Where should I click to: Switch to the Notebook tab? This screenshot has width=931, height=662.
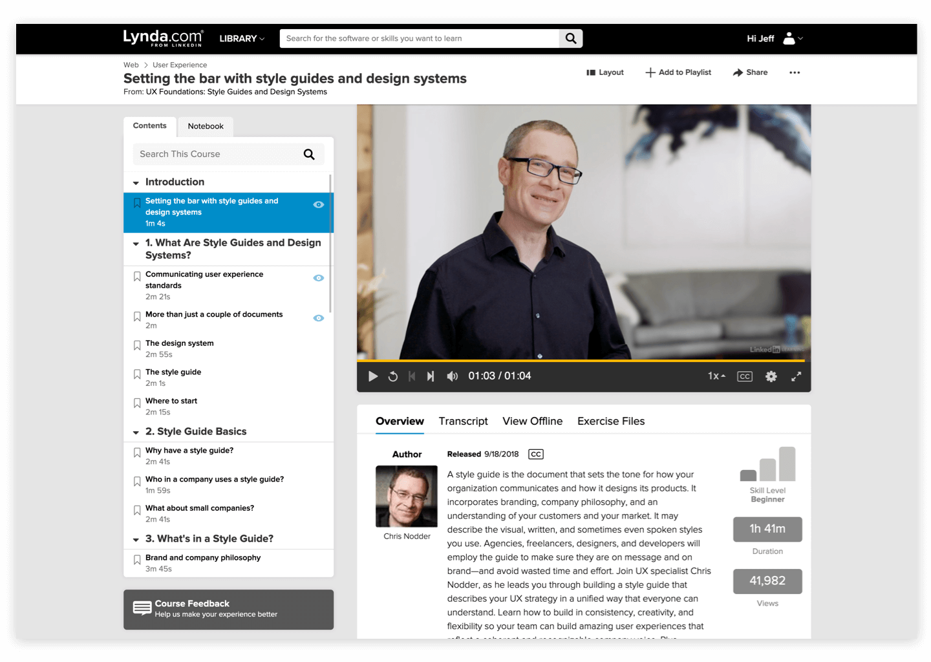[206, 127]
